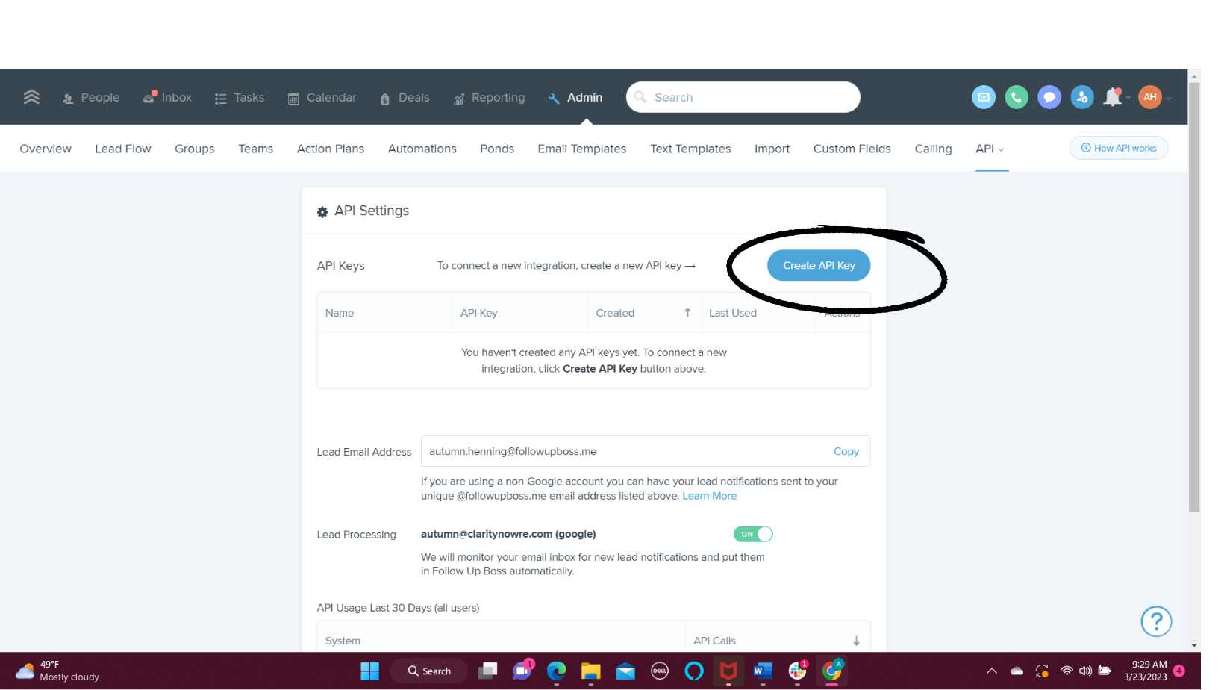
Task: Open Task View from the taskbar
Action: [487, 671]
